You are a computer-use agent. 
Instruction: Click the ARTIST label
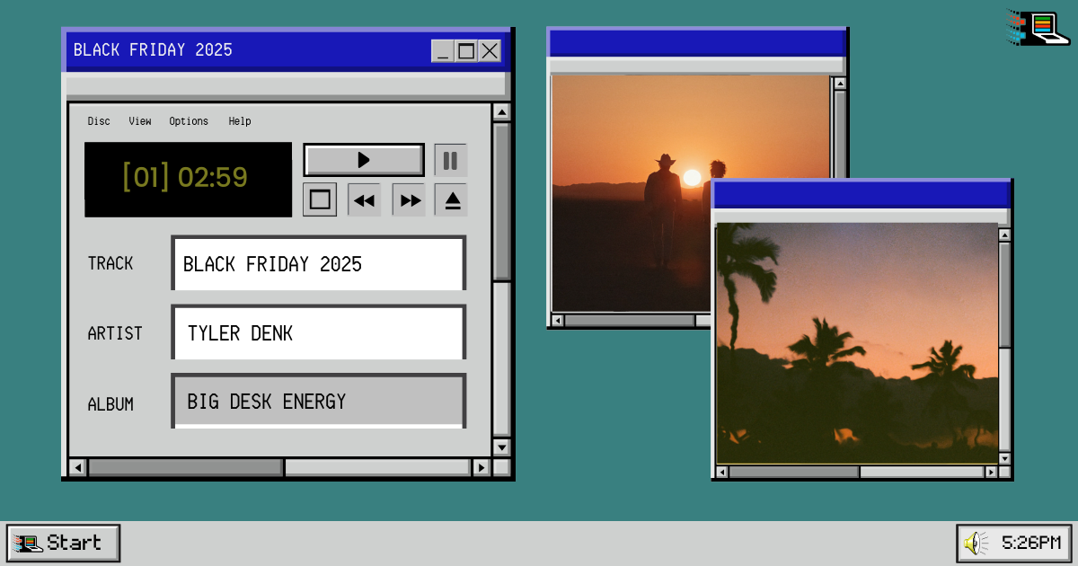[115, 333]
